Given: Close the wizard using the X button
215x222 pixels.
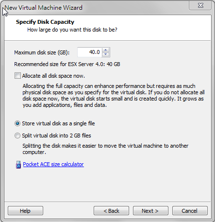Looking at the screenshot, I should [x=200, y=5].
